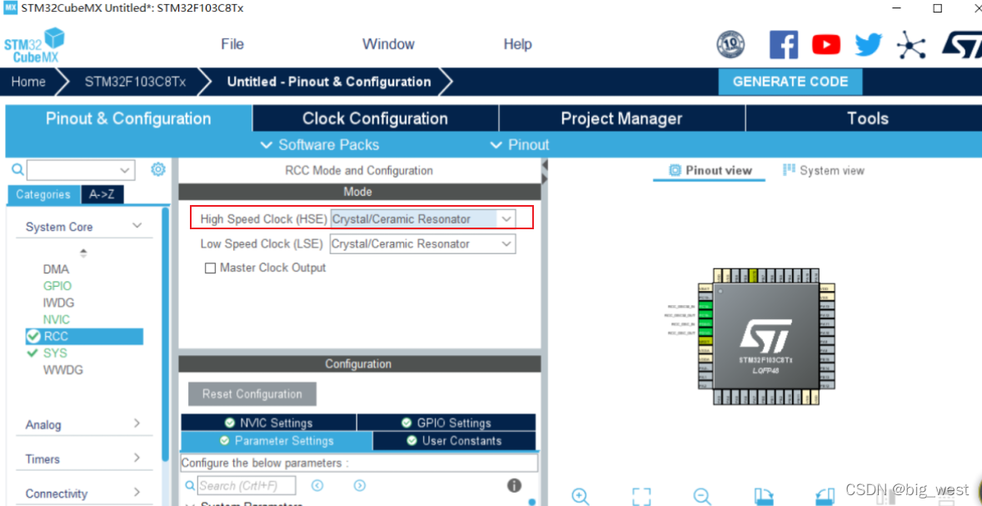Screen dimensions: 982x506
Task: Click the 10-year anniversary badge icon
Action: 730,44
